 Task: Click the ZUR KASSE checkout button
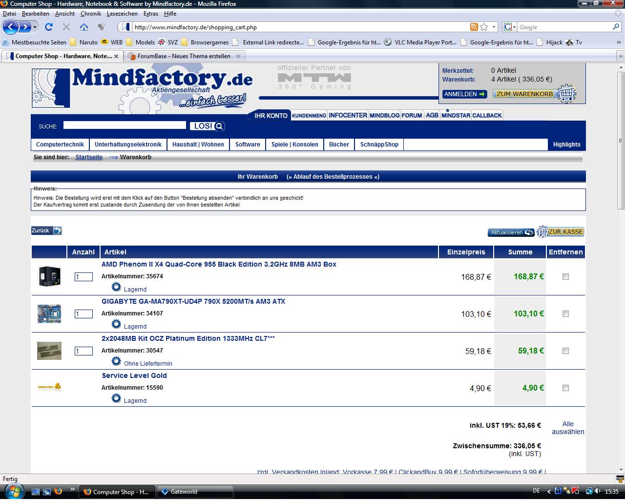(x=561, y=232)
